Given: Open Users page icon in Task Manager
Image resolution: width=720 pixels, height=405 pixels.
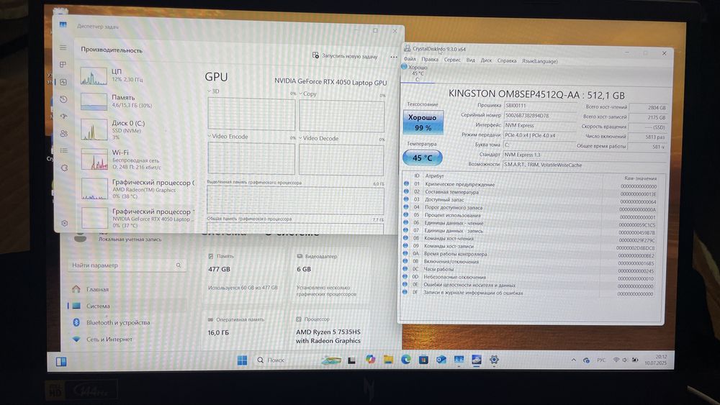Looking at the screenshot, I should coord(64,134).
